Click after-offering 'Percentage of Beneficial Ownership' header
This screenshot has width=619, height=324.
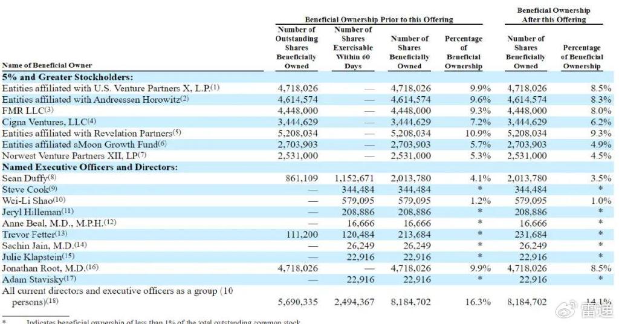(x=582, y=57)
